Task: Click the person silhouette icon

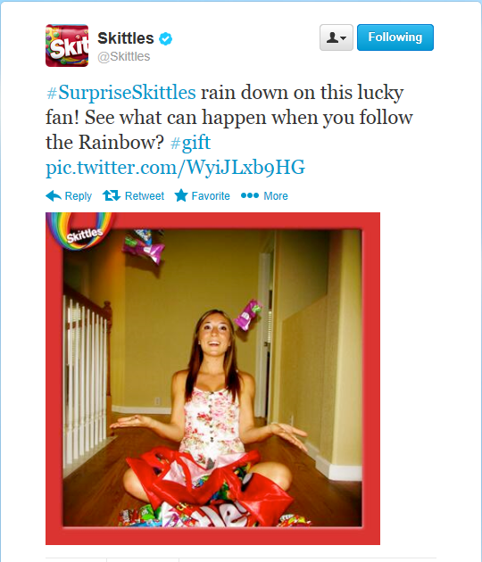Action: pyautogui.click(x=332, y=37)
